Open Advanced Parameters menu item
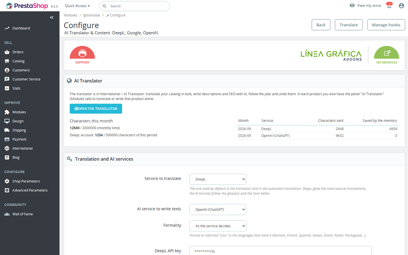Screen dimensions: 408x255 pos(30,190)
